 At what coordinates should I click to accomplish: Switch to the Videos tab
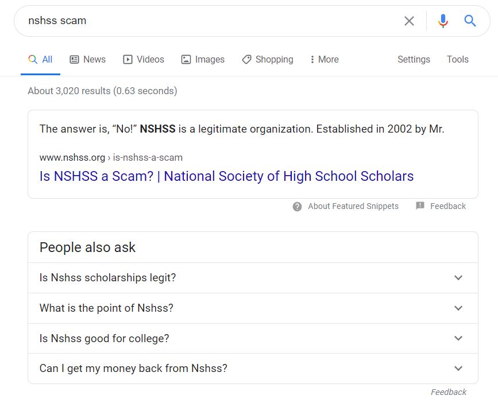[144, 59]
